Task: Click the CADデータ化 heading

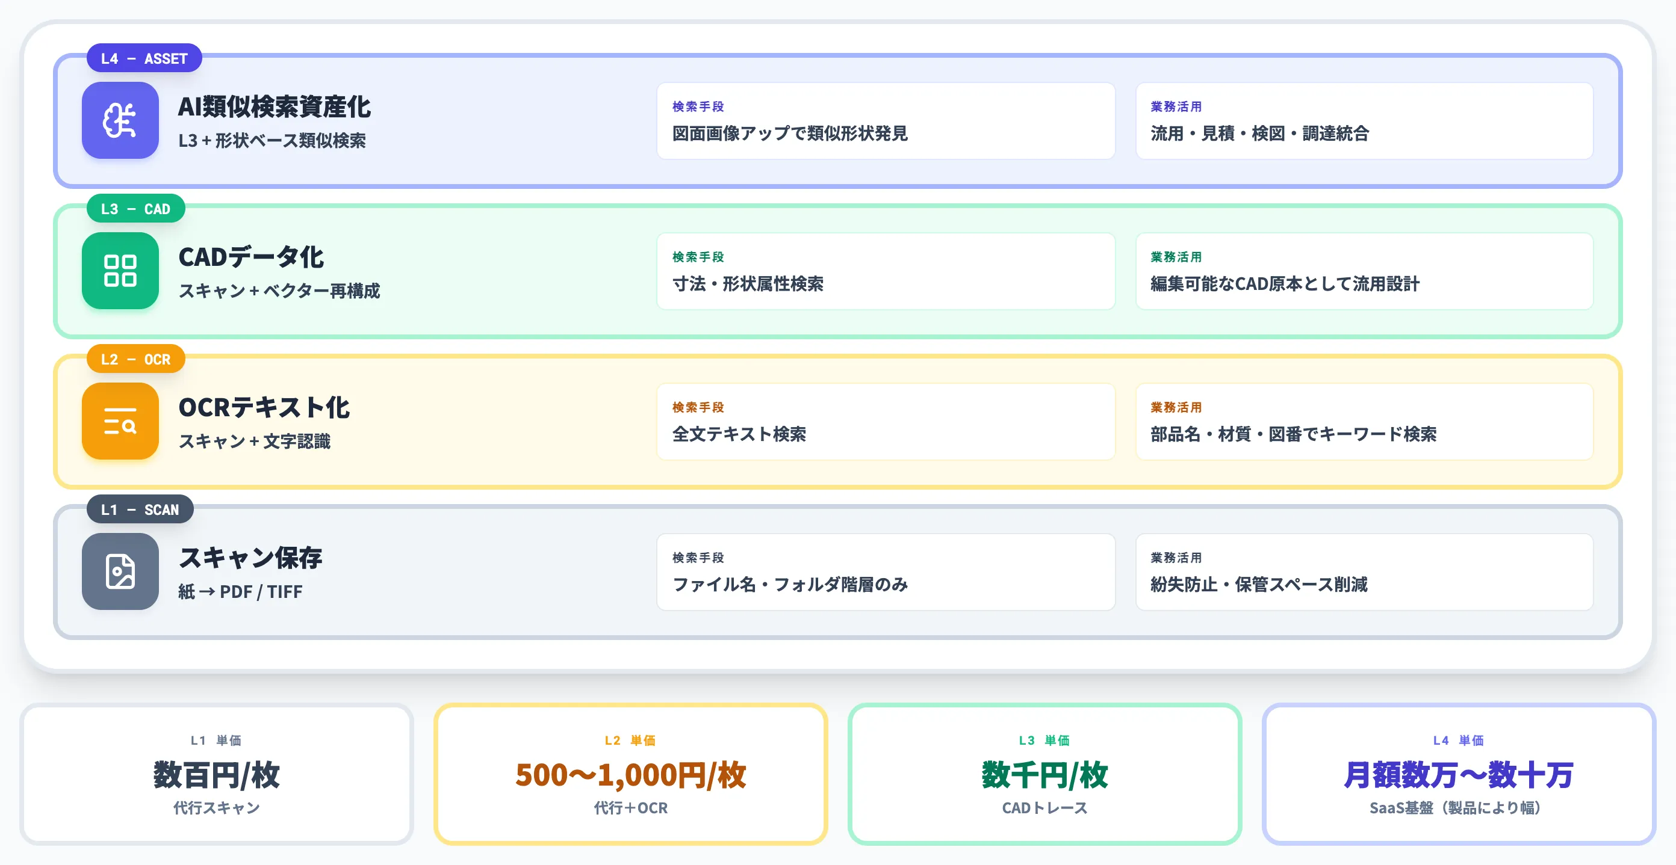Action: point(250,257)
